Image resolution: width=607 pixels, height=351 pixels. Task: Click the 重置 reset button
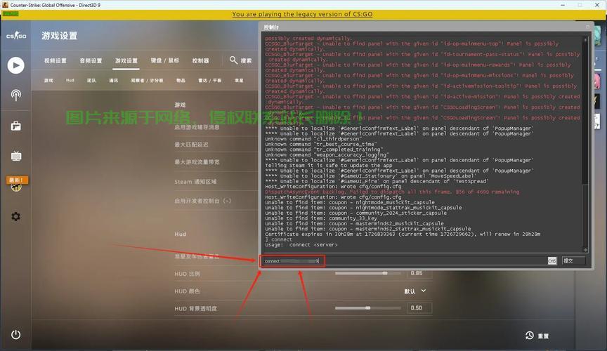click(x=543, y=336)
